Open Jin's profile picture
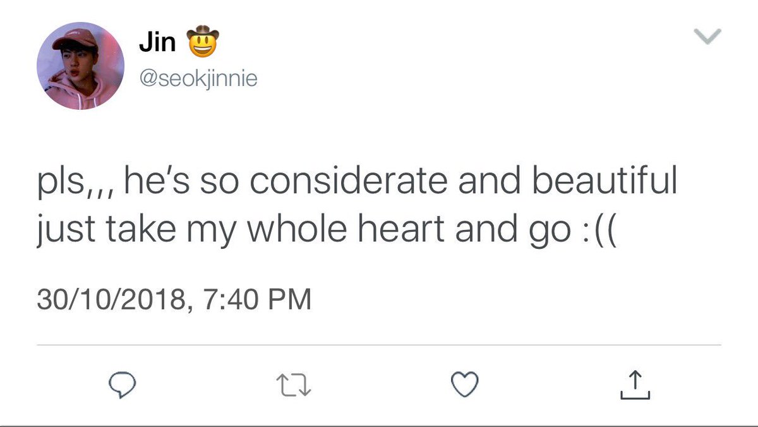Image resolution: width=758 pixels, height=427 pixels. (x=80, y=66)
